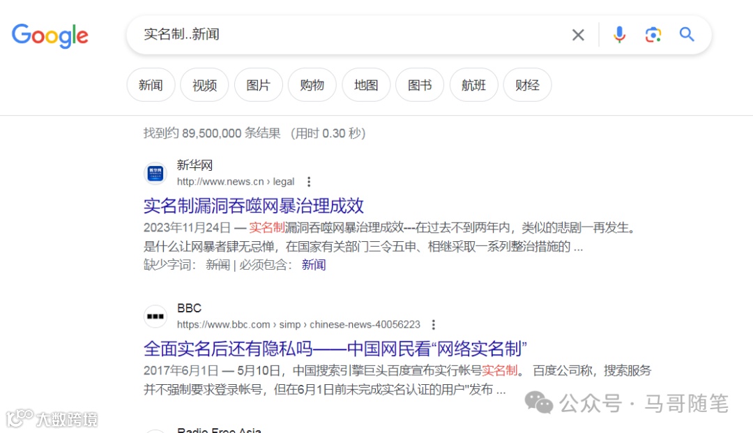Open Google Lens image search icon
Viewport: 753px width, 433px height.
pyautogui.click(x=653, y=35)
